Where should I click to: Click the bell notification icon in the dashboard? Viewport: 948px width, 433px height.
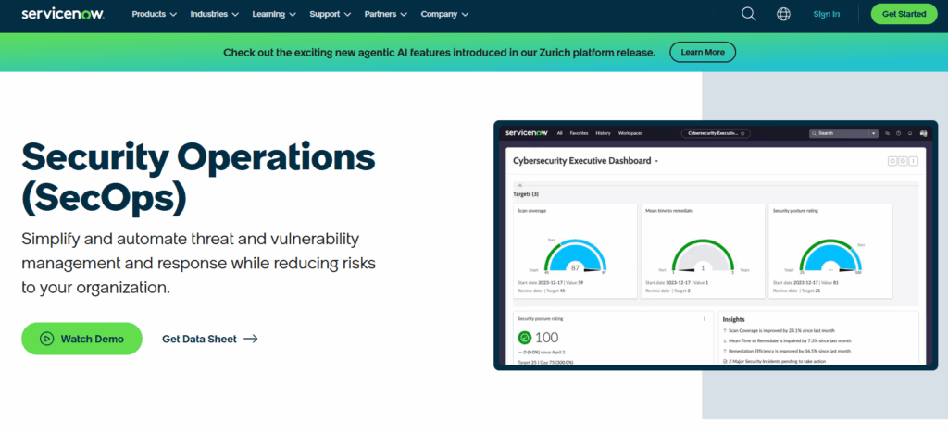[911, 133]
